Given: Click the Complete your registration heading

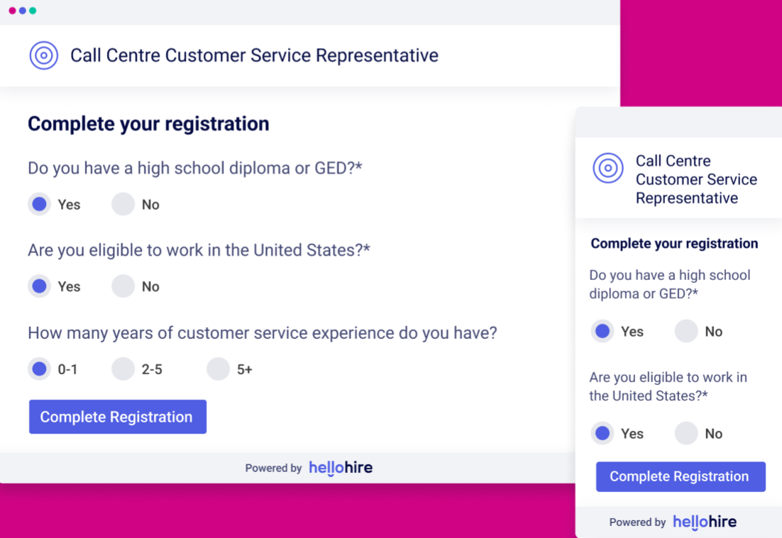Looking at the screenshot, I should [148, 123].
